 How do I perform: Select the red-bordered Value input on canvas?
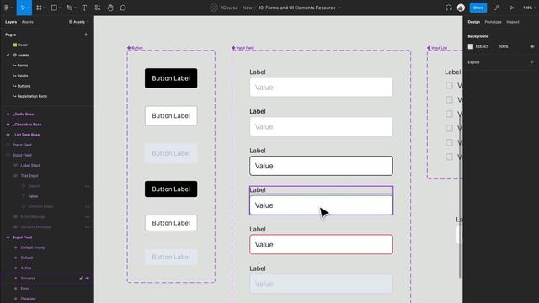point(321,244)
